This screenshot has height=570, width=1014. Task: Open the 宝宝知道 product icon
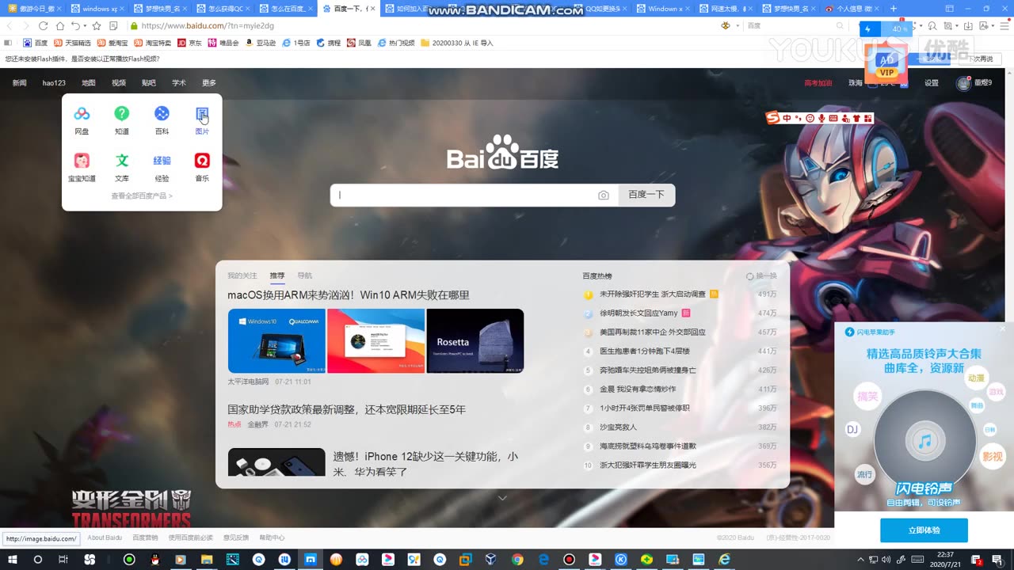click(x=82, y=161)
